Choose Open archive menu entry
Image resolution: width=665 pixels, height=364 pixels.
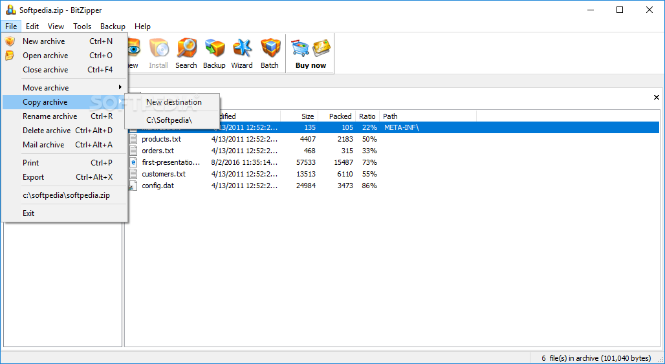pyautogui.click(x=65, y=56)
